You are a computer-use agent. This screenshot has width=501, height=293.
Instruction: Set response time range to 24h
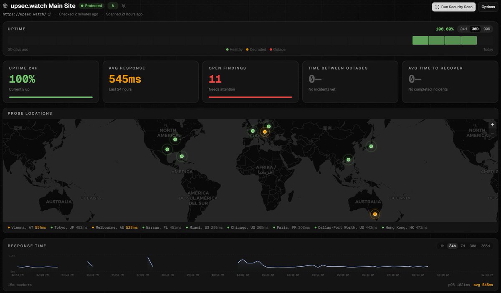[452, 246]
